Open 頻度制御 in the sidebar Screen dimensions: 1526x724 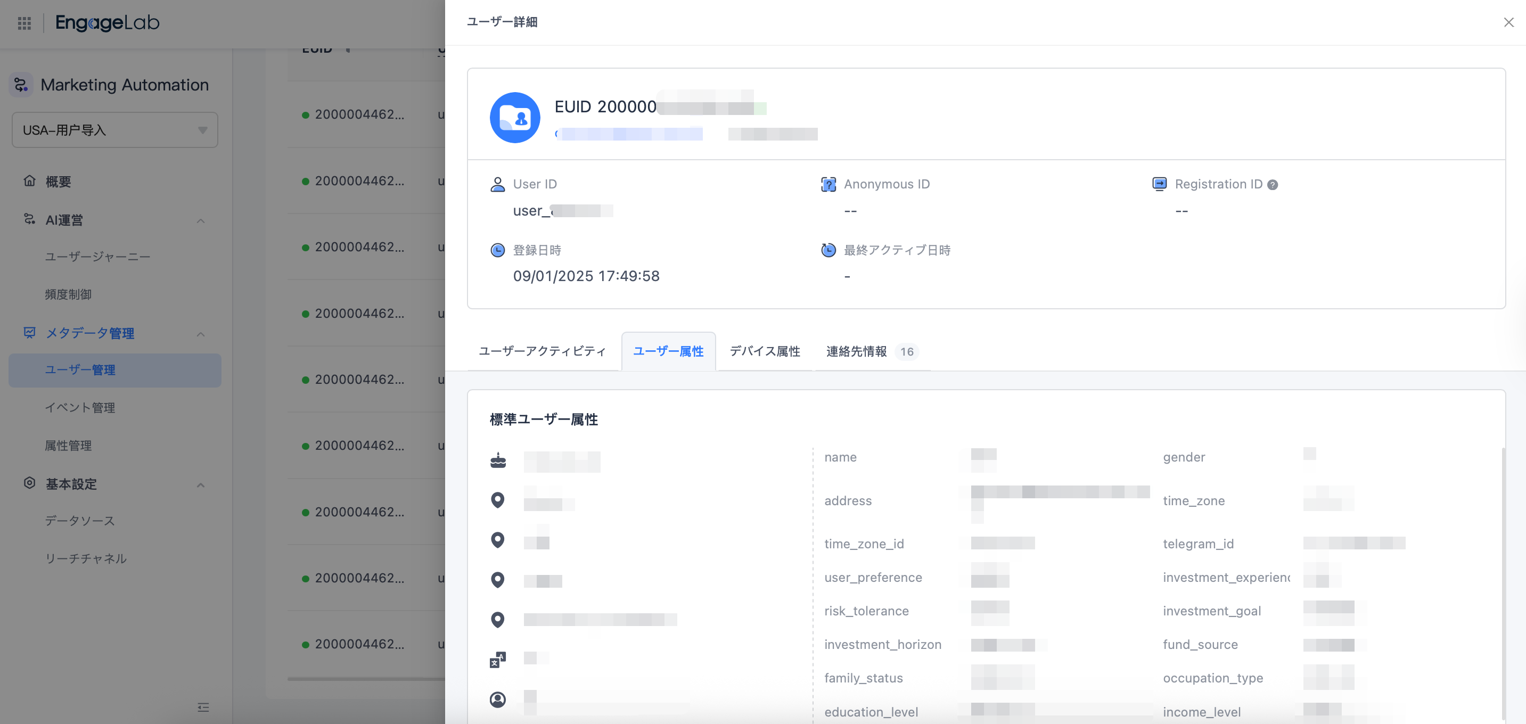coord(68,294)
